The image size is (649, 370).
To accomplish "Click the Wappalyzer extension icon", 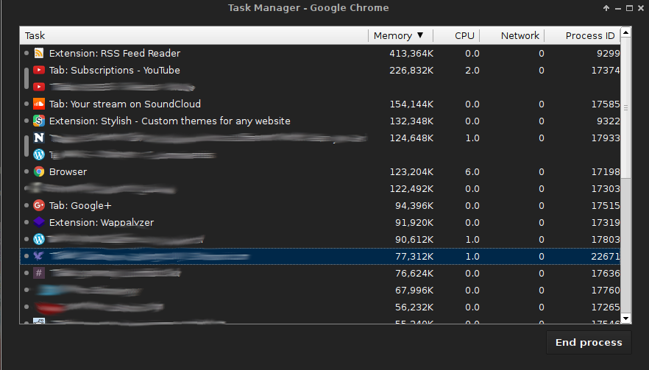I will [x=39, y=223].
